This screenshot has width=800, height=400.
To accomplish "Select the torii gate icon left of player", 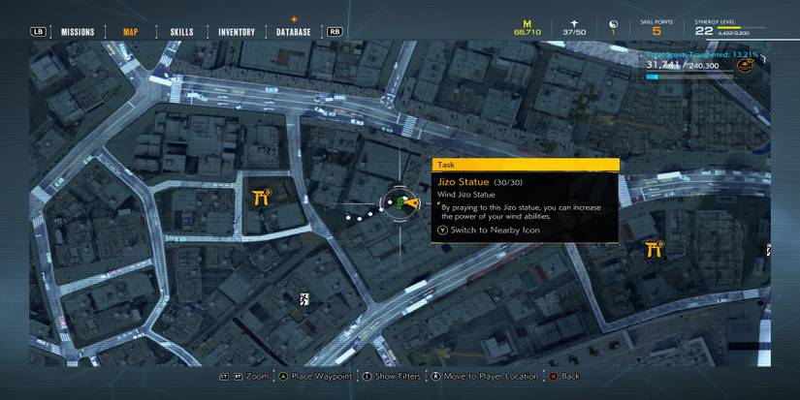I will tap(262, 197).
